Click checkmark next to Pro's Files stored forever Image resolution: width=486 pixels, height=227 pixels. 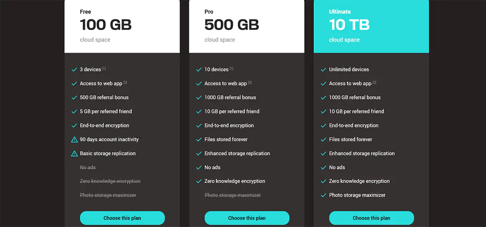point(199,140)
